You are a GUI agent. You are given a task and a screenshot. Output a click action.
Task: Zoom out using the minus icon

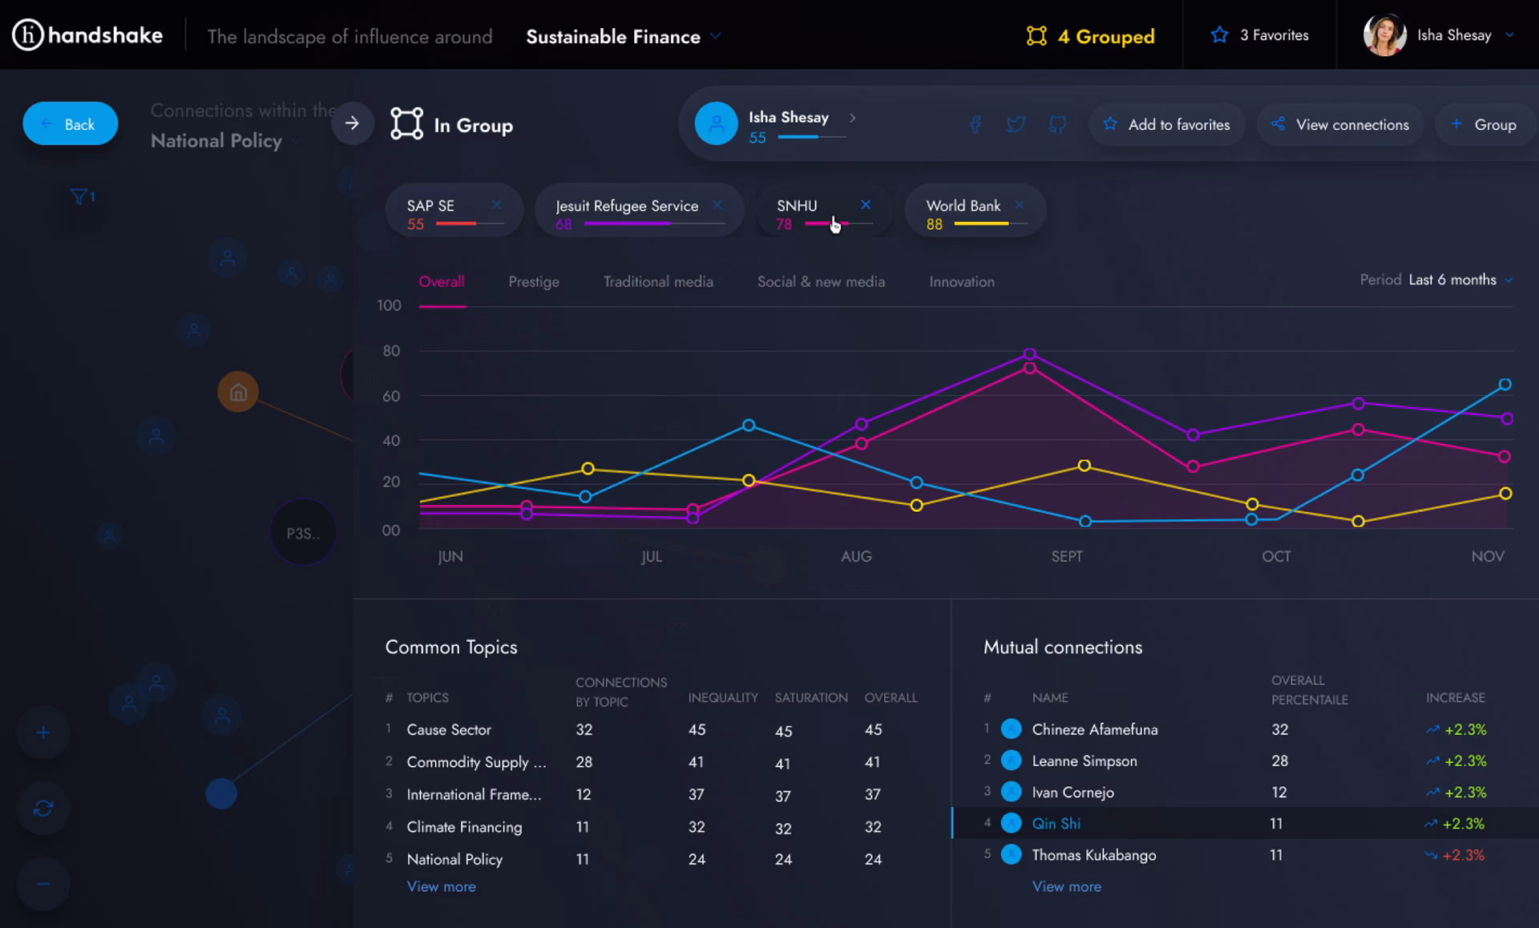(42, 884)
